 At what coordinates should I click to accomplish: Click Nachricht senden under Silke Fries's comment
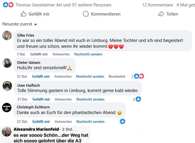(88, 54)
